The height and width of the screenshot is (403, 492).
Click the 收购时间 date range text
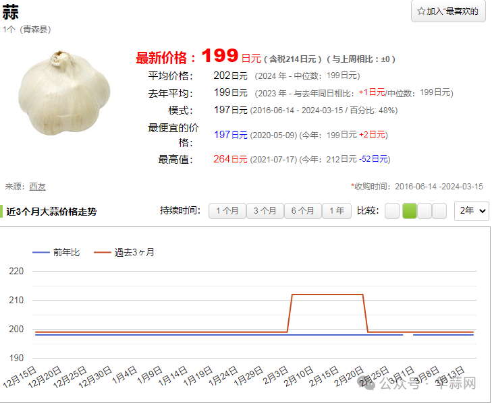click(x=417, y=187)
